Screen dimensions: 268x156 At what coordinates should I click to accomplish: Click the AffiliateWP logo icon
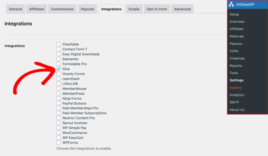231,4
